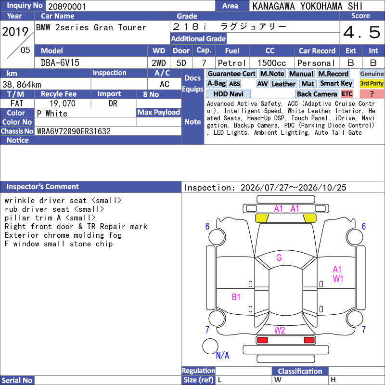Image resolution: width=385 pixels, height=385 pixels.
Task: Toggle the yellow 3rd Party badge
Action: (372, 84)
